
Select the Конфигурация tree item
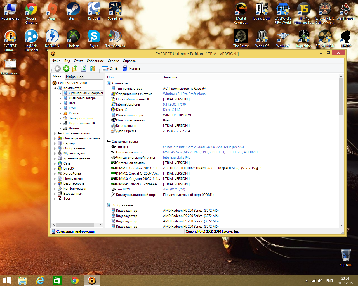point(72,189)
